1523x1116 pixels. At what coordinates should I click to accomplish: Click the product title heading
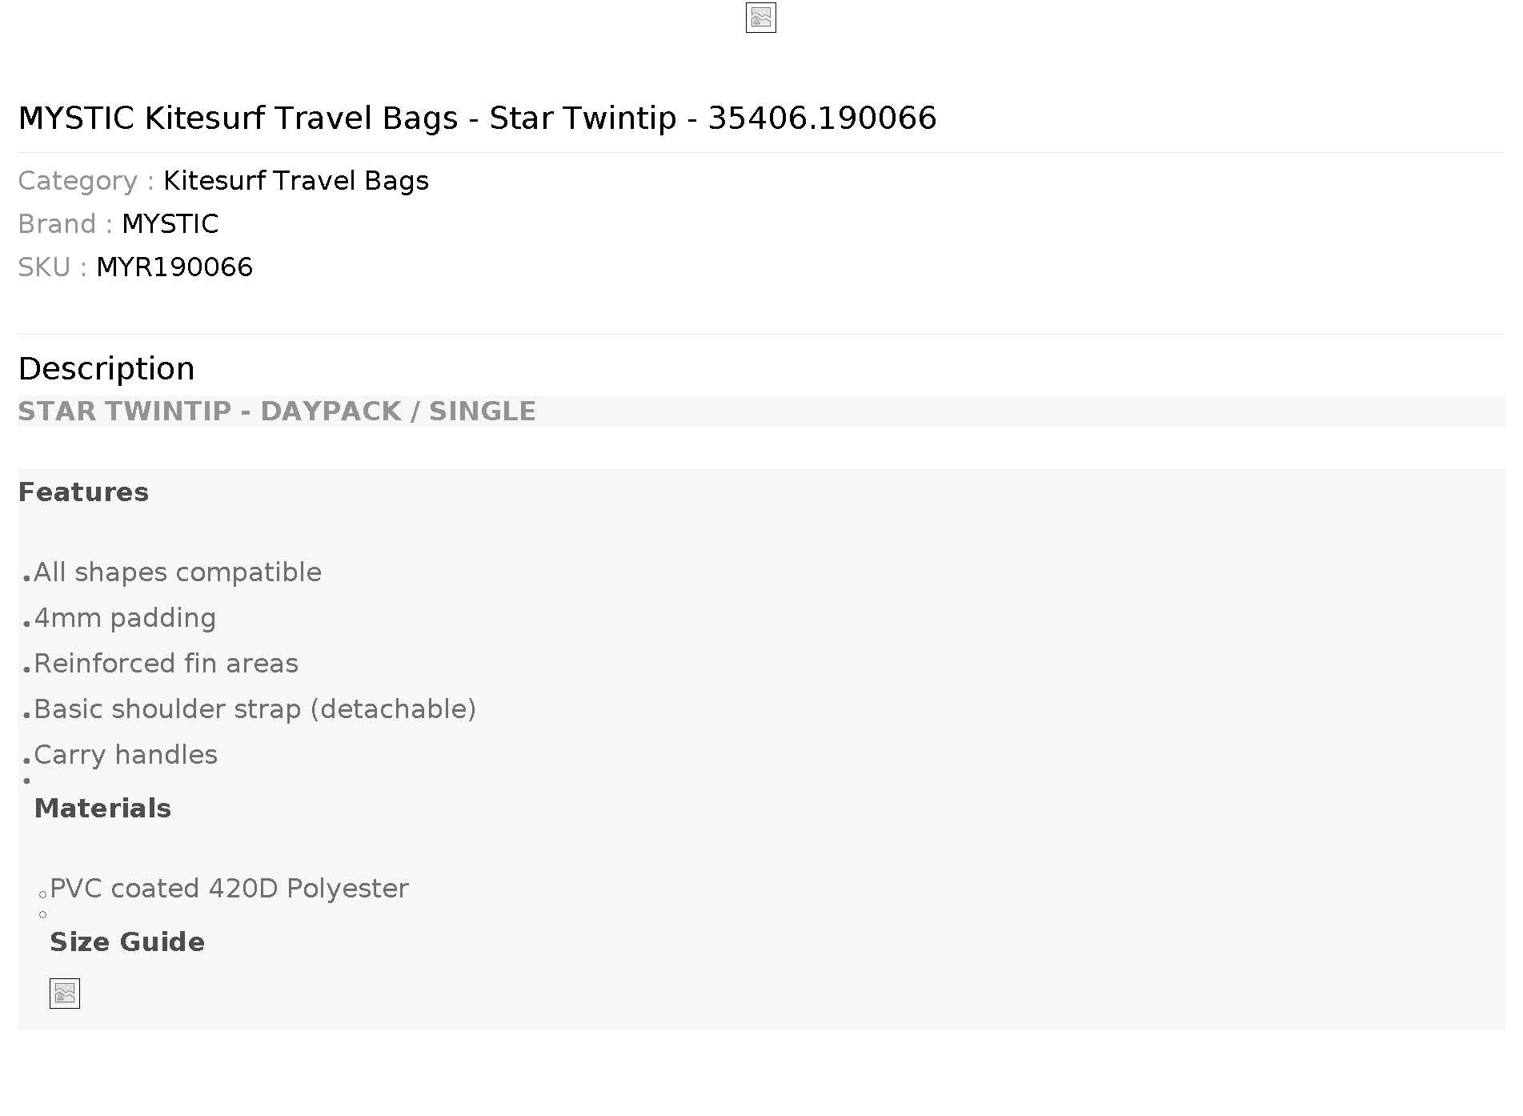[477, 118]
